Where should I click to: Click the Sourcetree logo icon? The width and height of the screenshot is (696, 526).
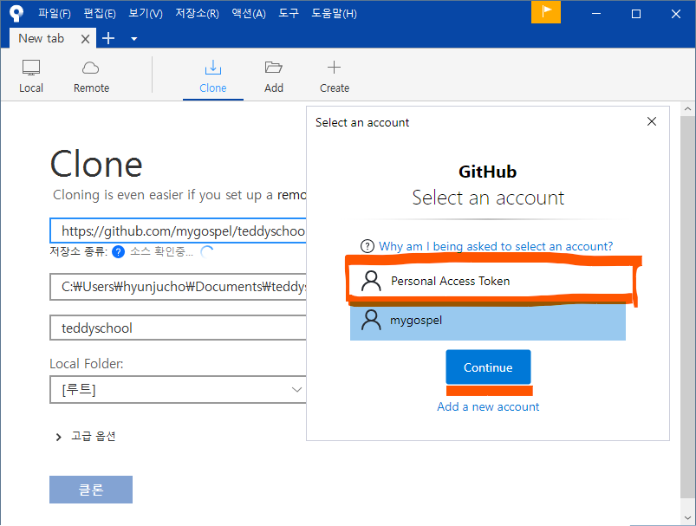(x=16, y=13)
